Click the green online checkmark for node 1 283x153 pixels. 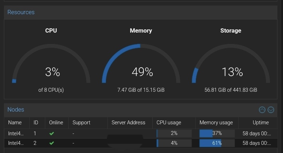pos(52,134)
